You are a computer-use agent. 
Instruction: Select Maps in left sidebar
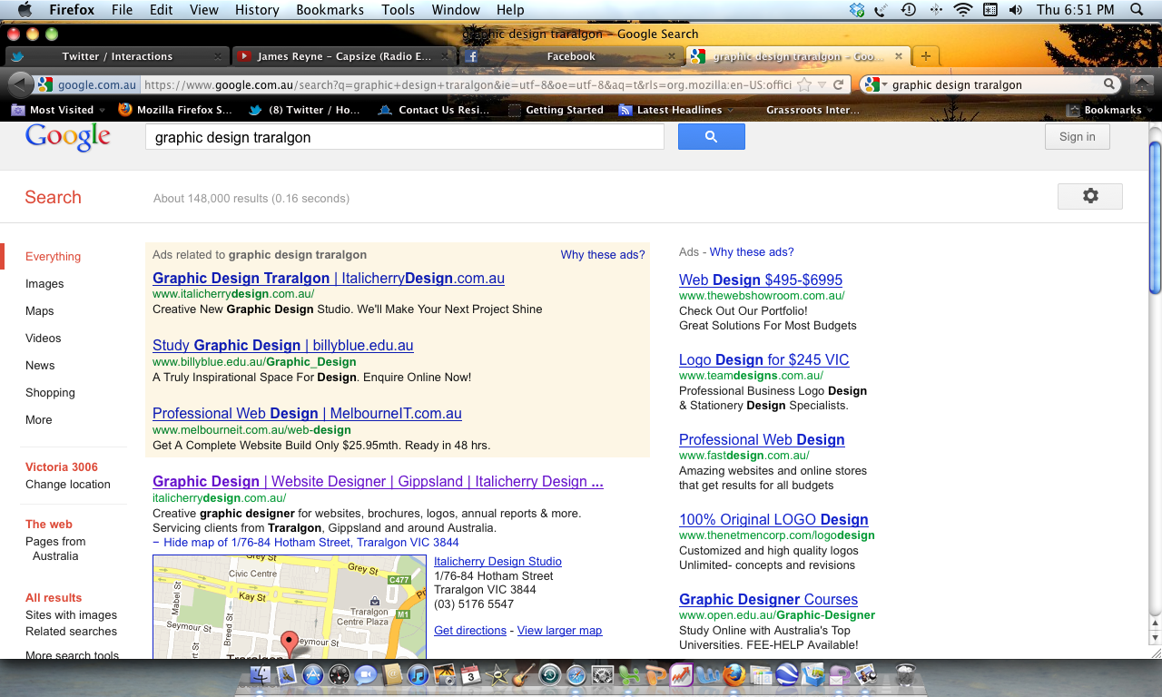coord(40,310)
